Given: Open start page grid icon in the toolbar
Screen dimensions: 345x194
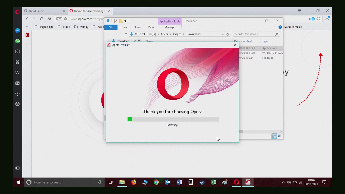Looking at the screenshot, I should [49, 19].
